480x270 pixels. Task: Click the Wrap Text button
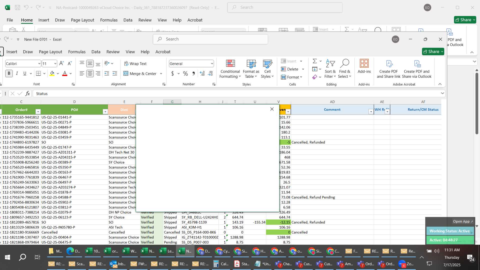coord(135,63)
